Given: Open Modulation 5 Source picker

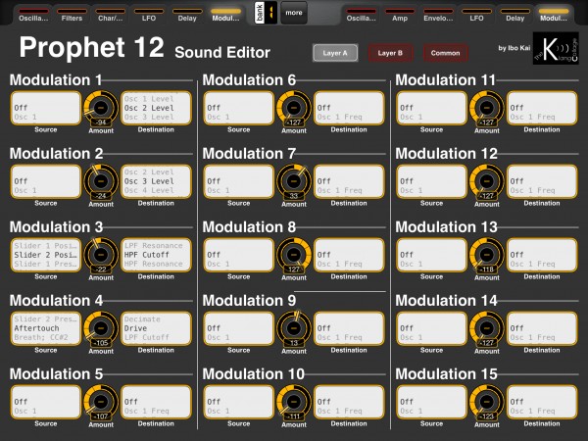Looking at the screenshot, I should pos(46,402).
